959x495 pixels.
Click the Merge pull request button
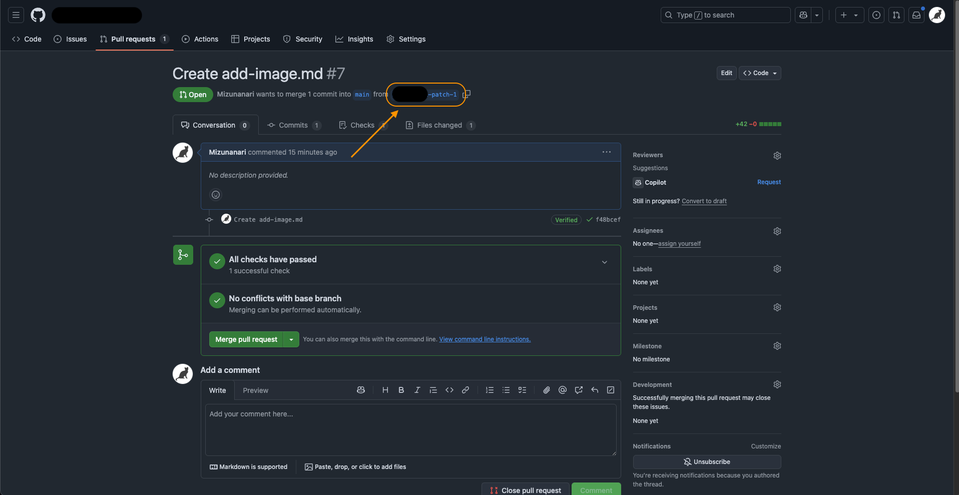point(246,339)
